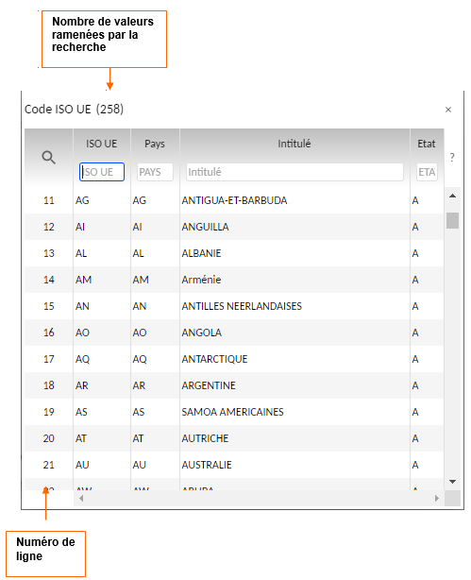
Task: Select the Pays column header
Action: (x=155, y=144)
